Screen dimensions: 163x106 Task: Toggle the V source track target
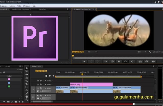33,90
